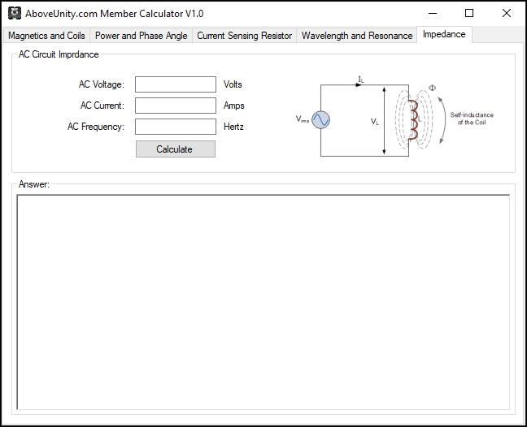Click inside the Answer output area
This screenshot has width=527, height=427.
click(x=263, y=301)
